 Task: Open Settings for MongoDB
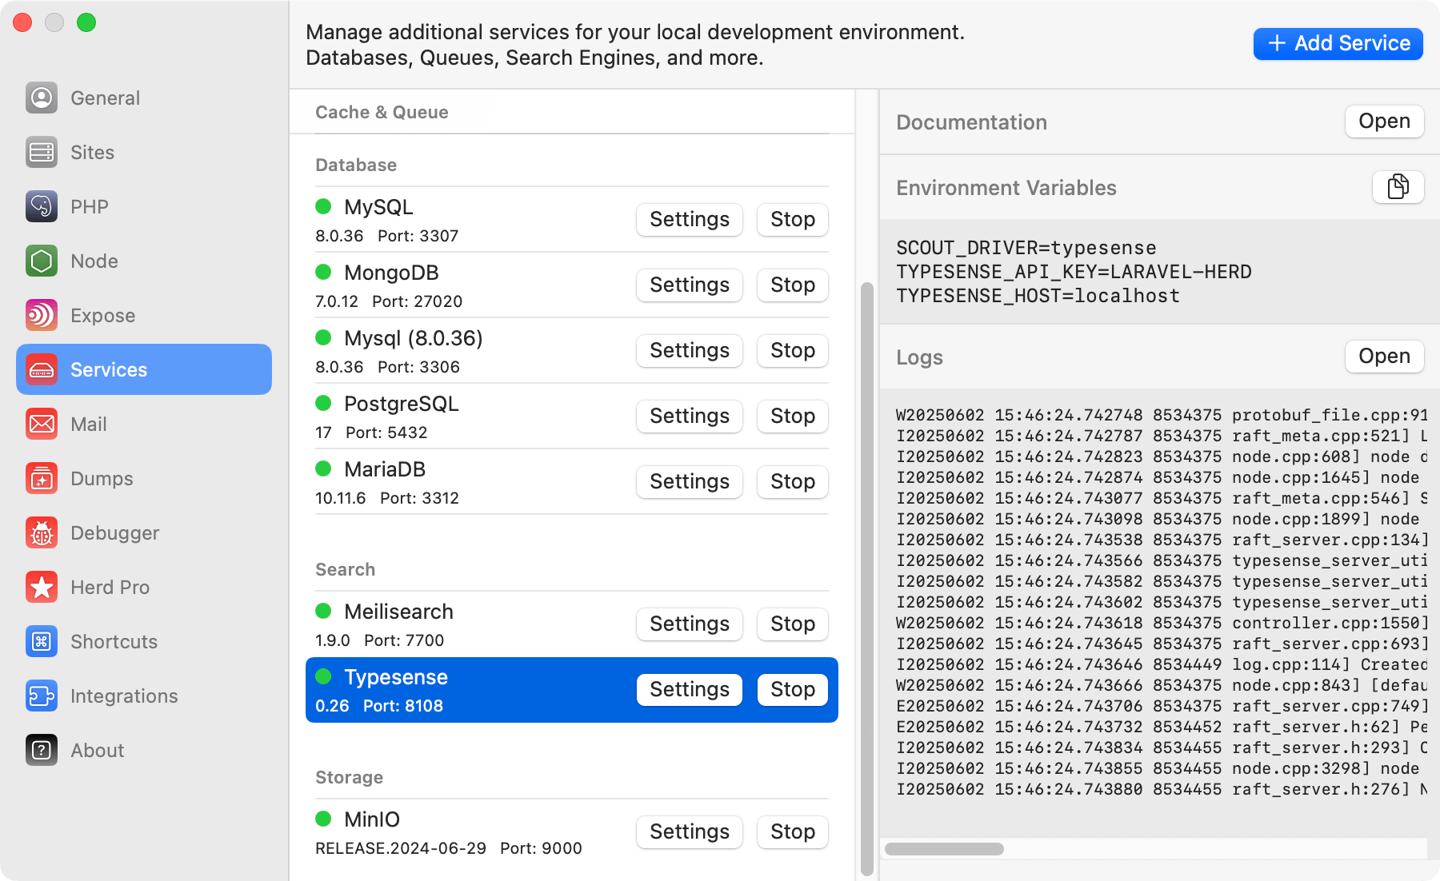tap(690, 285)
